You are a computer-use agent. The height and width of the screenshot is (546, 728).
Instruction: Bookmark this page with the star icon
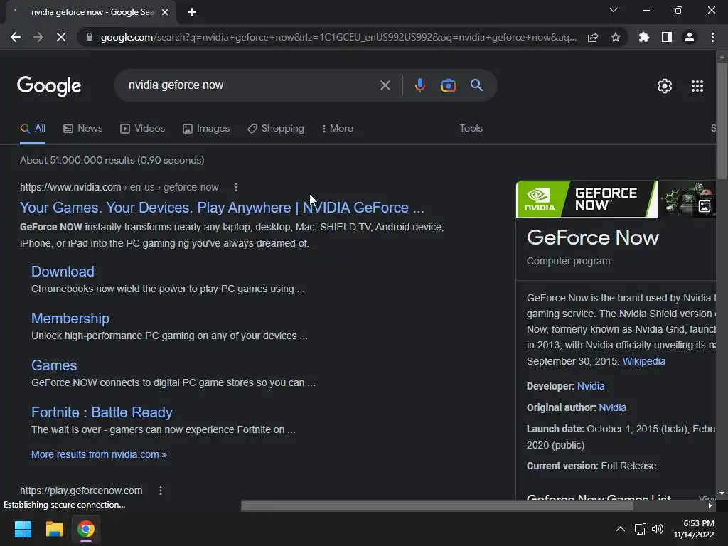coord(616,37)
